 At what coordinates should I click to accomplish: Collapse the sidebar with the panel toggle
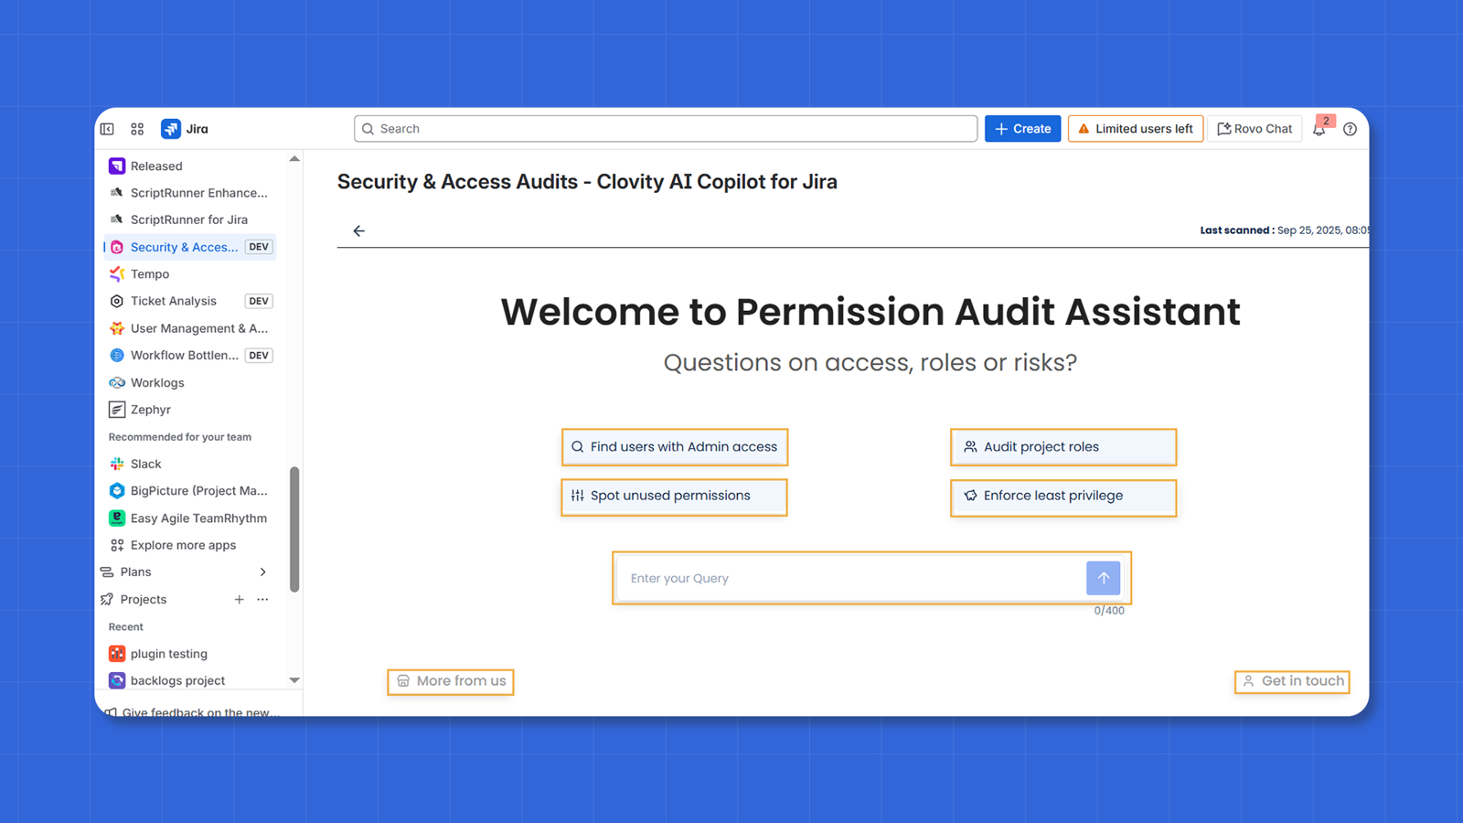coord(106,129)
